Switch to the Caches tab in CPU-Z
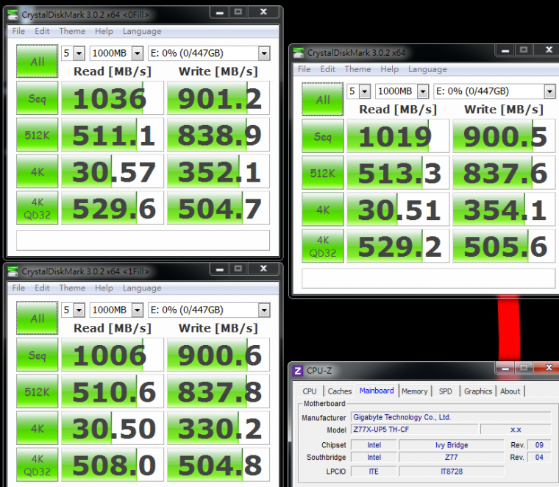This screenshot has height=487, width=559. coord(339,391)
